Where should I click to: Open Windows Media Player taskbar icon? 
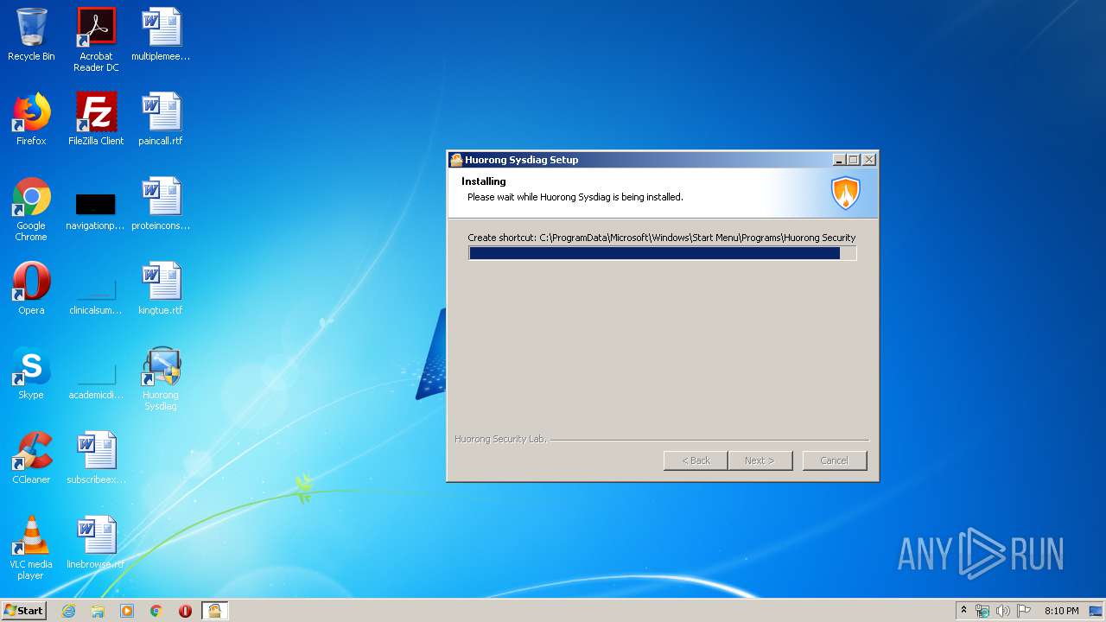coord(127,611)
